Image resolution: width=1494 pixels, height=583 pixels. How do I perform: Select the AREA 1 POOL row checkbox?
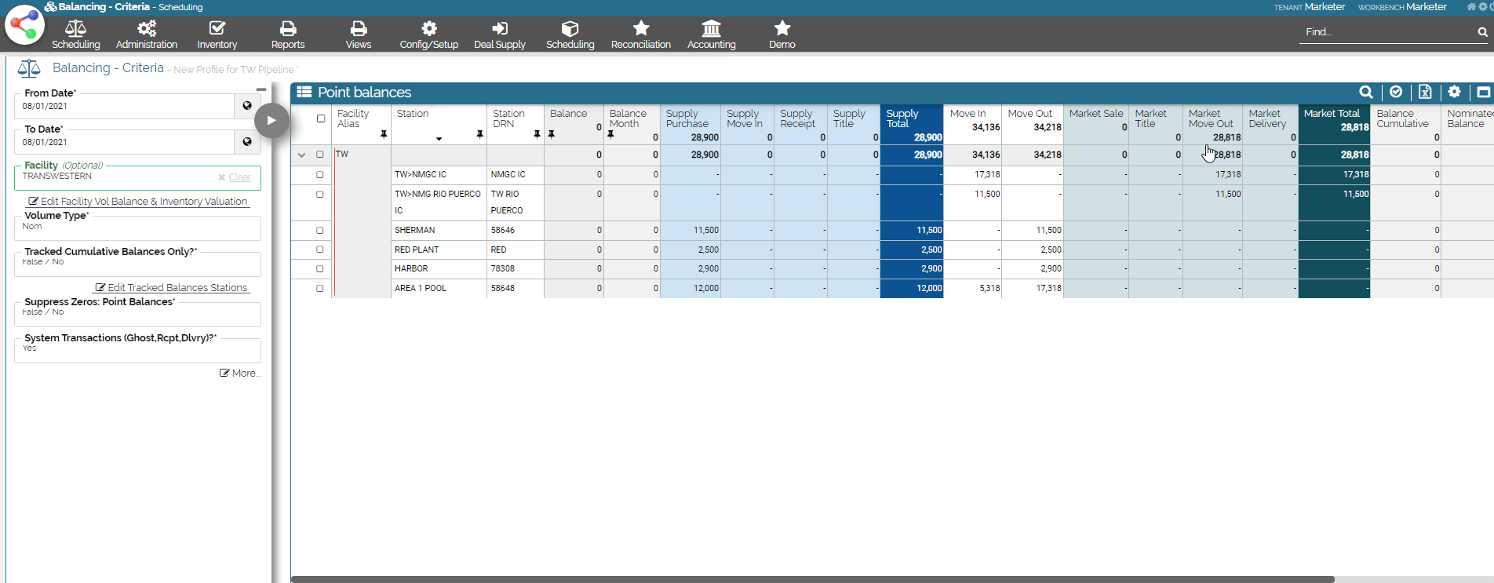point(320,289)
